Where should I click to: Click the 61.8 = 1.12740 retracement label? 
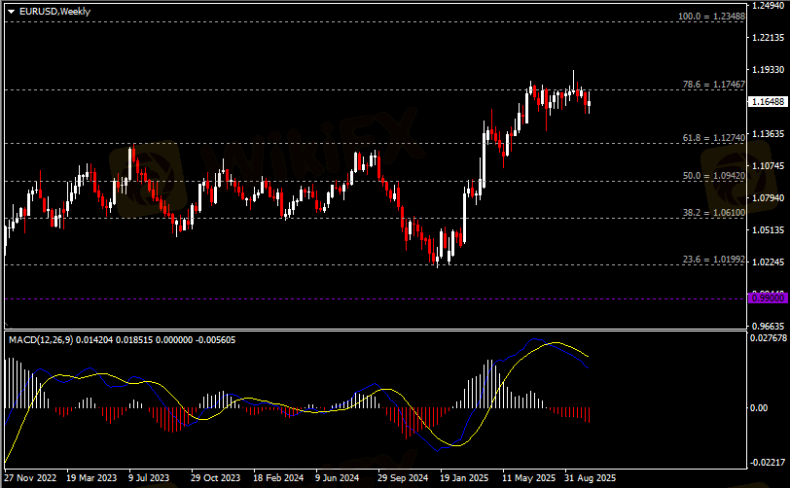pos(713,138)
